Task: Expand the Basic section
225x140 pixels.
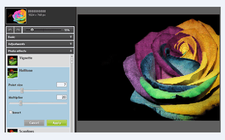Action: tap(40, 37)
